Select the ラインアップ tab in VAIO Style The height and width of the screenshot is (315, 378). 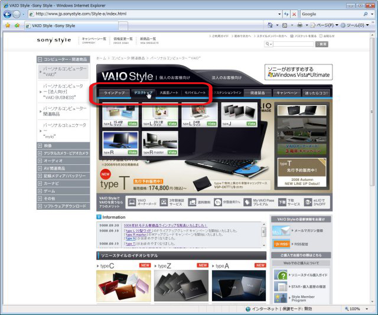coord(114,93)
